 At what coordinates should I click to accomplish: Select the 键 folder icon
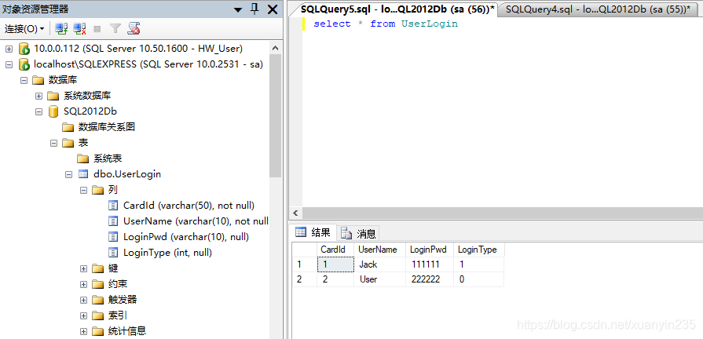pyautogui.click(x=97, y=268)
